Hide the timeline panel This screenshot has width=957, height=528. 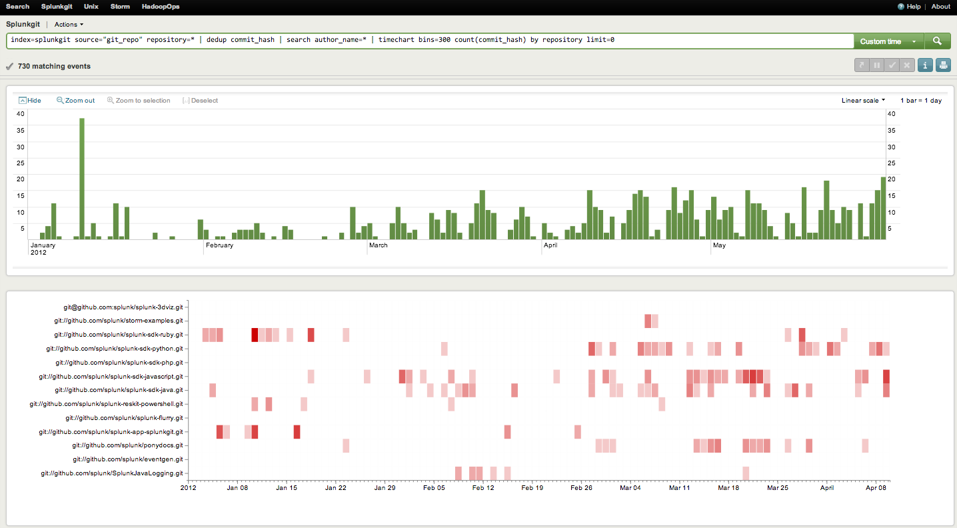point(30,101)
